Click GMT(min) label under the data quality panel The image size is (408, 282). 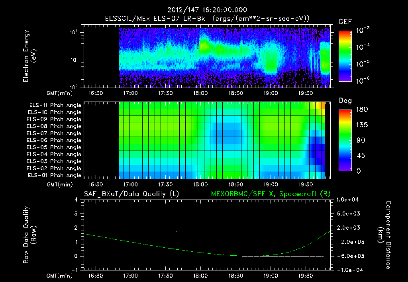point(59,276)
